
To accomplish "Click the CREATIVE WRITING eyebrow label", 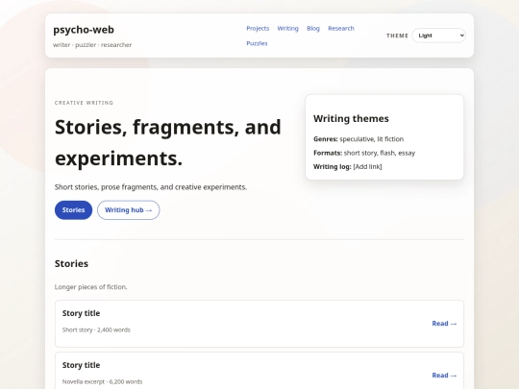I will click(84, 103).
